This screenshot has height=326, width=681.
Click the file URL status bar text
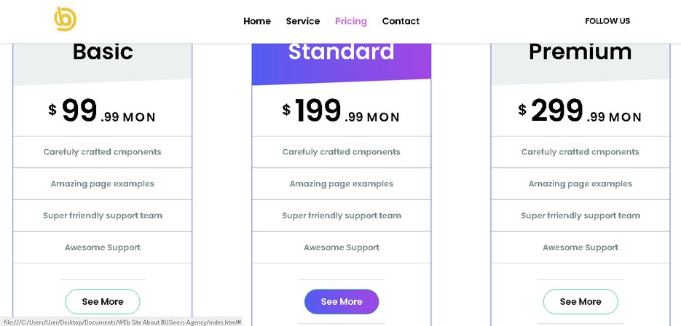pyautogui.click(x=122, y=322)
